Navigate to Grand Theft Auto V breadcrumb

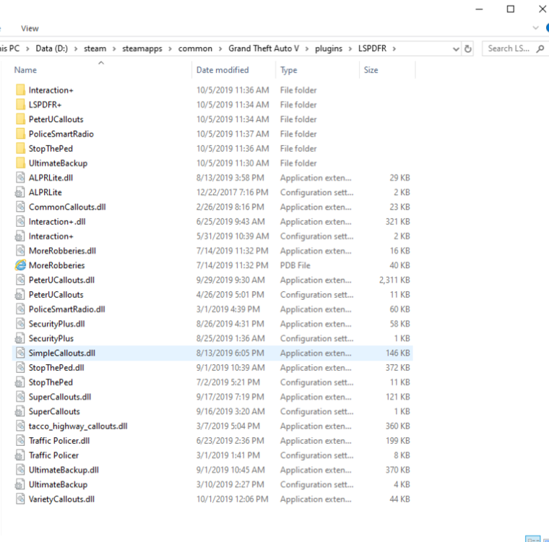[264, 48]
